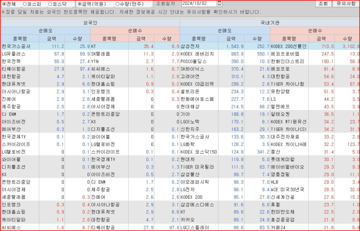Select 에이비엘바이오 row

click(315, 167)
